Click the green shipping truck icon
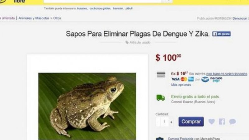This screenshot has height=140, width=249. pyautogui.click(x=161, y=98)
